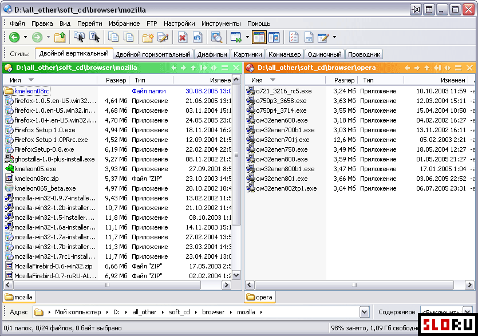Click 'all_other' in the address breadcrumb
The width and height of the screenshot is (478, 336).
coord(144,312)
